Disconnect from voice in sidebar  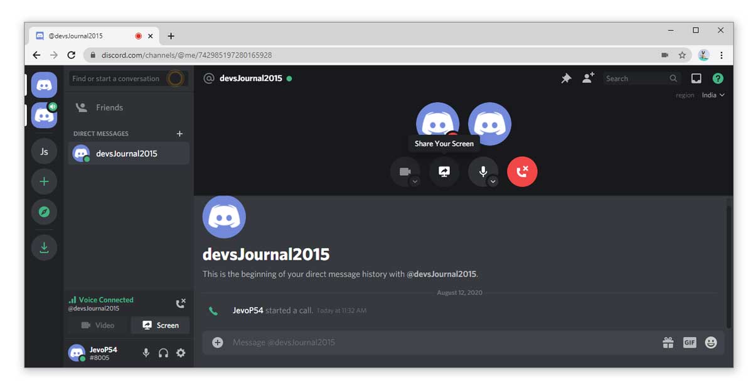[x=181, y=304]
